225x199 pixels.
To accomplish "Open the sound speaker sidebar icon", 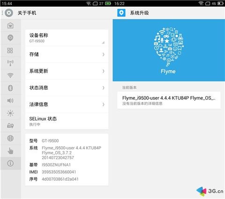I will [x=10, y=100].
